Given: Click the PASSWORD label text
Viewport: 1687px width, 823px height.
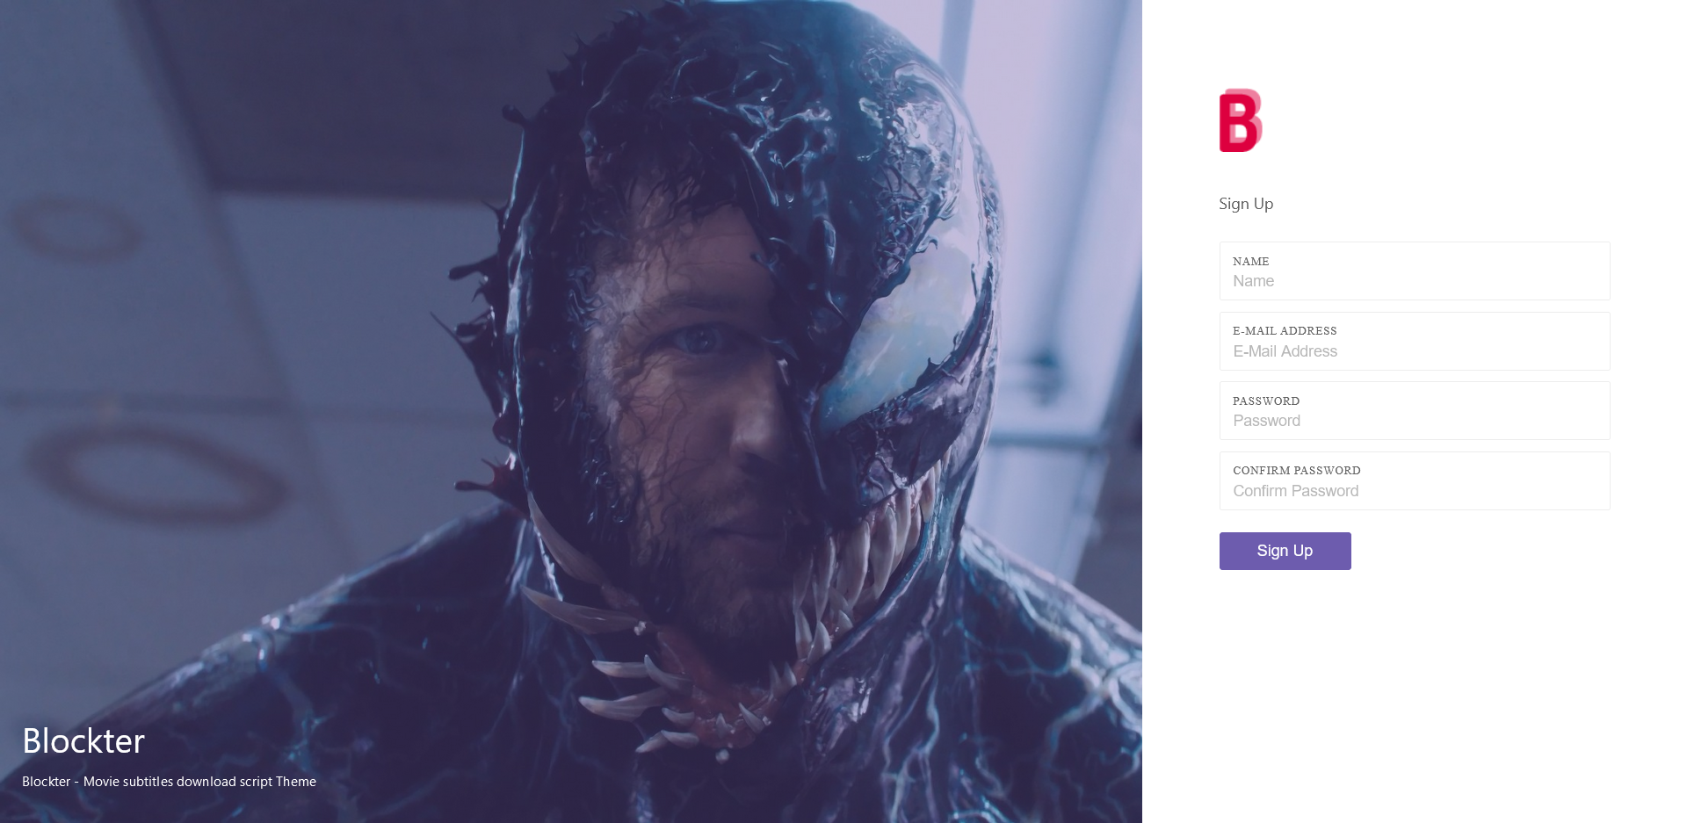Looking at the screenshot, I should [1266, 401].
